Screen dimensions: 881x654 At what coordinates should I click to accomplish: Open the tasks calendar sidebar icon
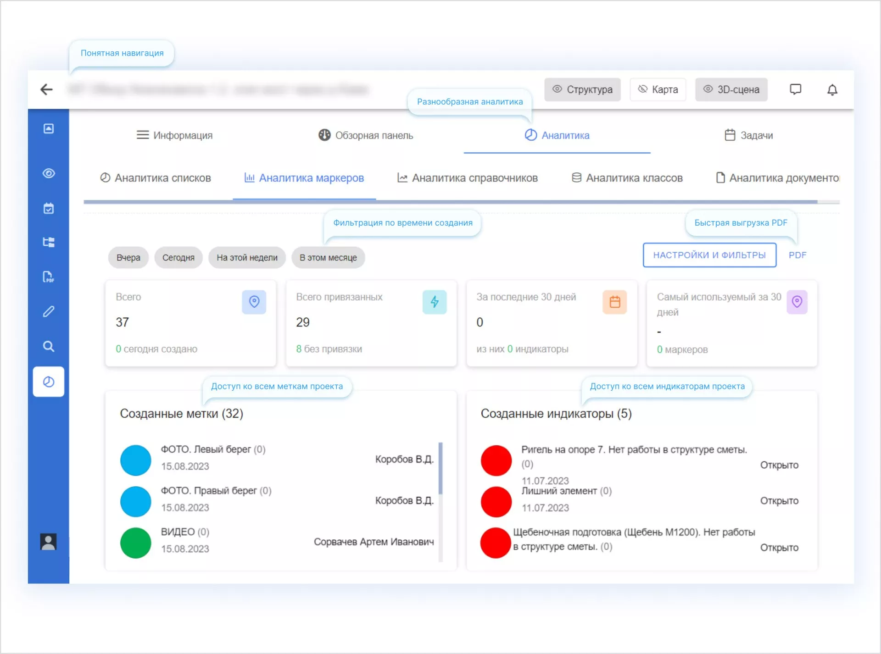[x=49, y=208]
